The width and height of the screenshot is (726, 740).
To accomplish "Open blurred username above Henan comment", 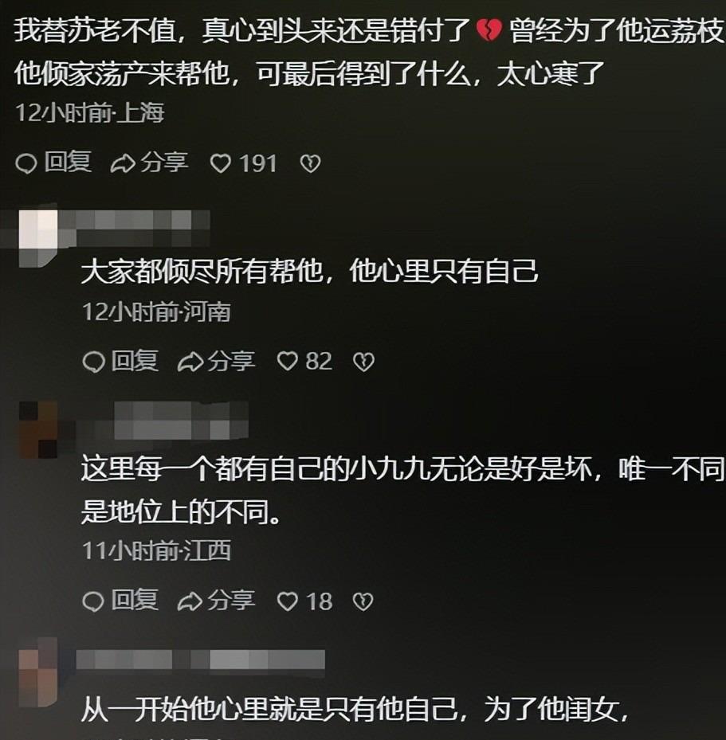I will [135, 228].
